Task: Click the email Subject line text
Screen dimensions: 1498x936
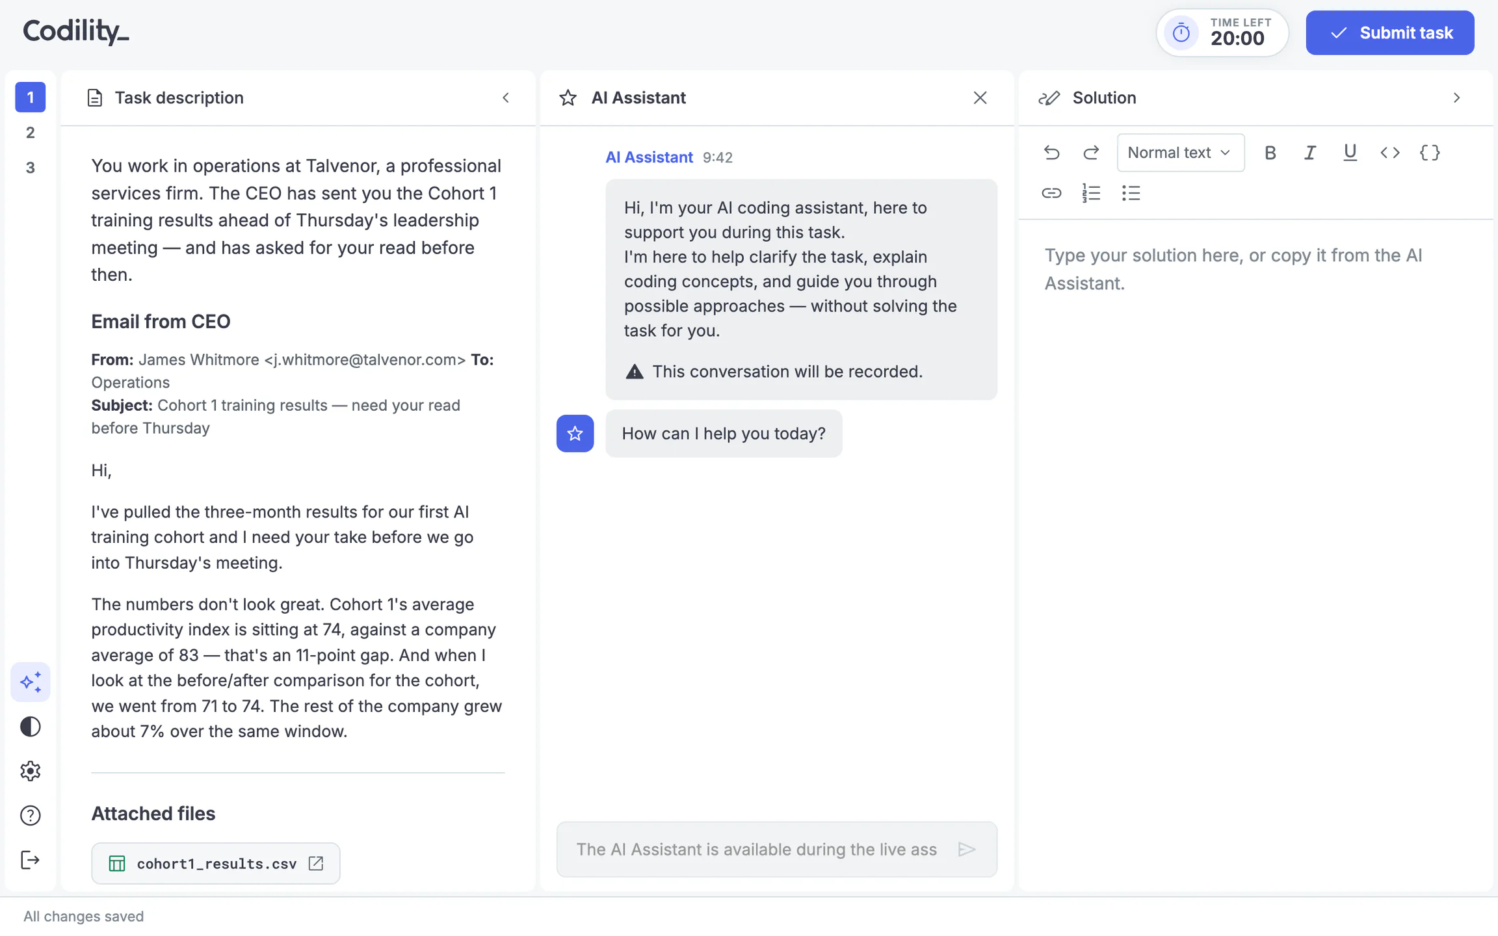Action: [x=276, y=417]
